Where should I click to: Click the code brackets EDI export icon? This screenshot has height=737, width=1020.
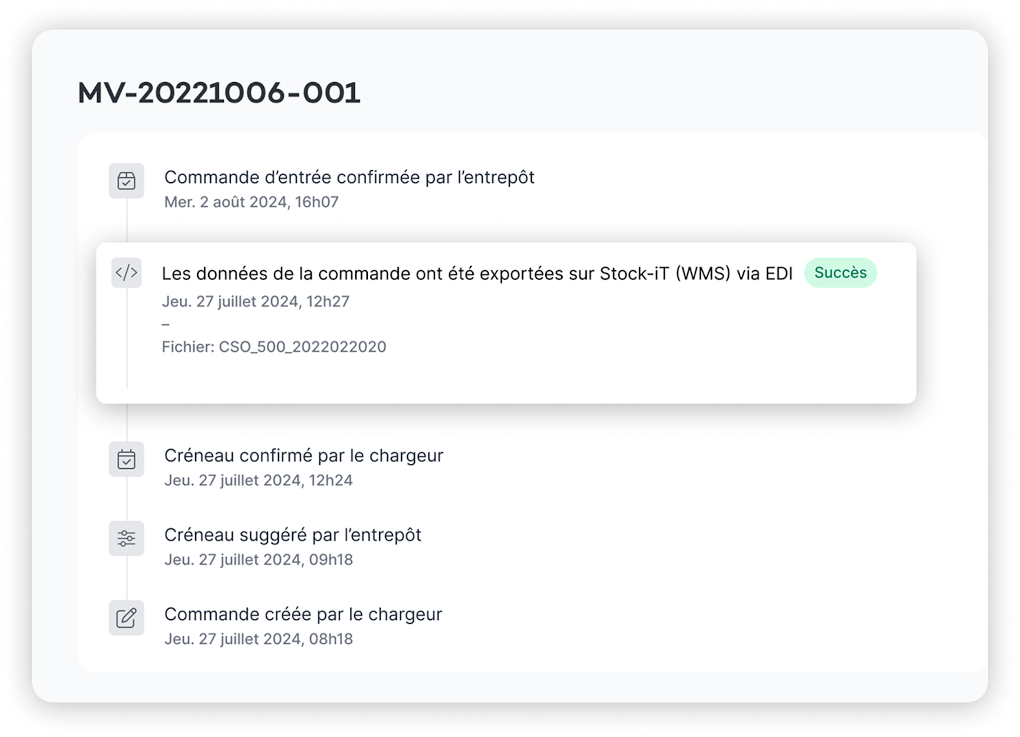click(126, 272)
